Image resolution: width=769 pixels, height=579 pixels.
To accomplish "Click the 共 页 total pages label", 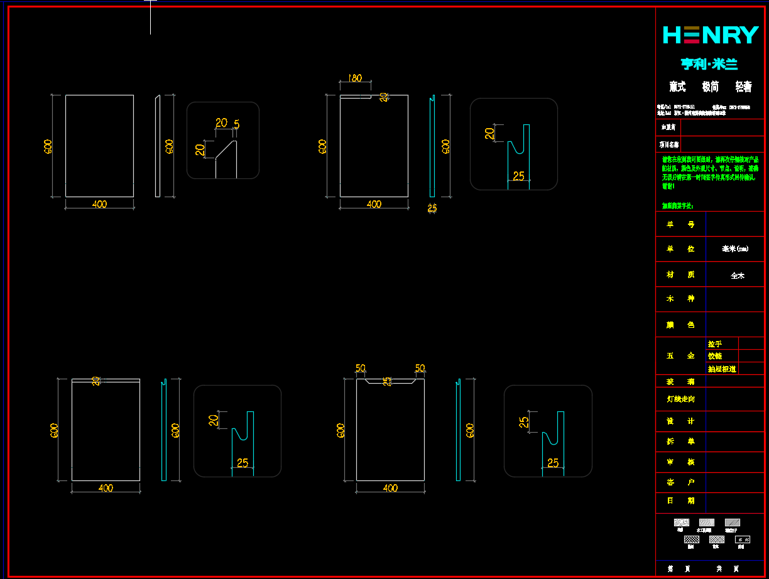I will [728, 568].
